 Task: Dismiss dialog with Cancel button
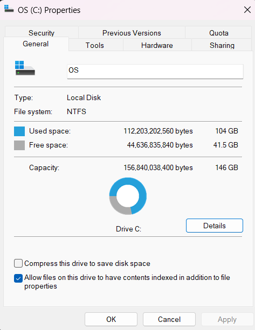click(169, 319)
